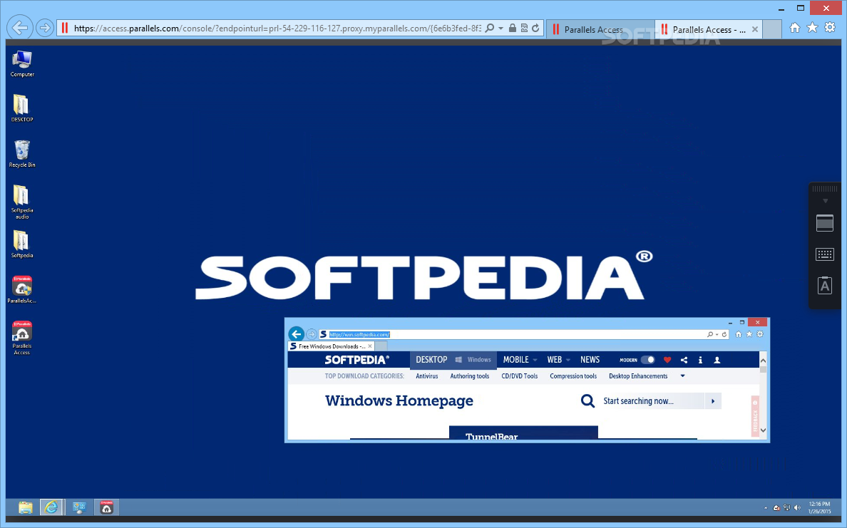Click the Parallels toolbar App Switcher window icon
Viewport: 847px width, 528px height.
click(x=825, y=223)
